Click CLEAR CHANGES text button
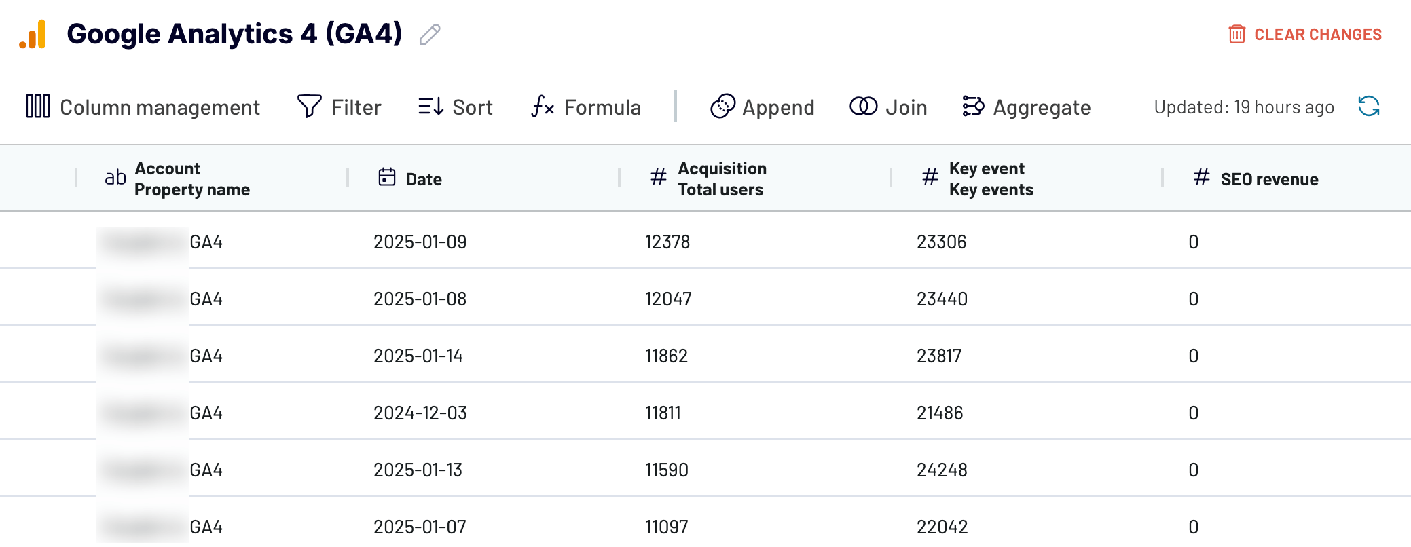The image size is (1411, 547). point(1317,35)
